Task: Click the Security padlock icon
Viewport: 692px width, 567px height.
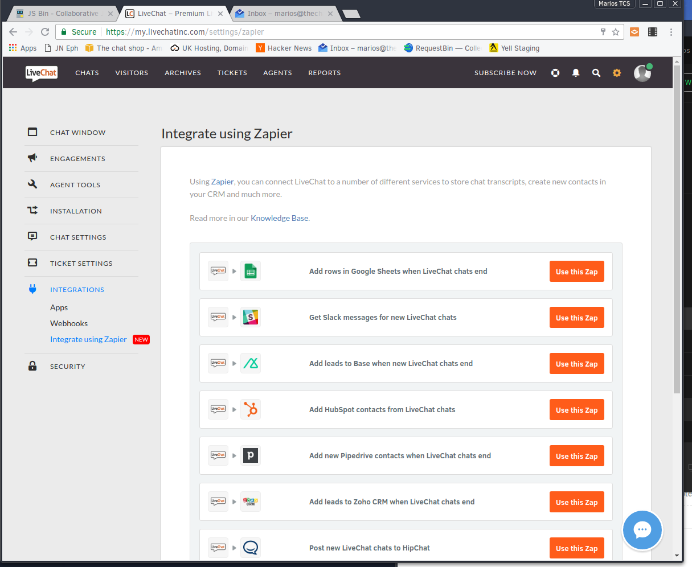Action: [32, 366]
